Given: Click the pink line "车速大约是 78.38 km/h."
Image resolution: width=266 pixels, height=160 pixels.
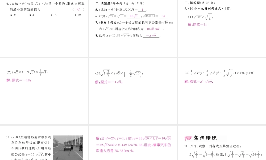Looking at the screenshot, I should coord(115,151).
